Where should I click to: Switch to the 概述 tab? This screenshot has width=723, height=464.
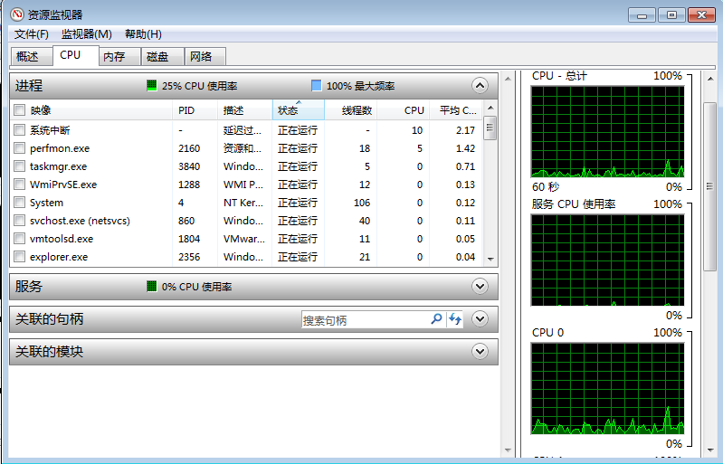coord(31,57)
